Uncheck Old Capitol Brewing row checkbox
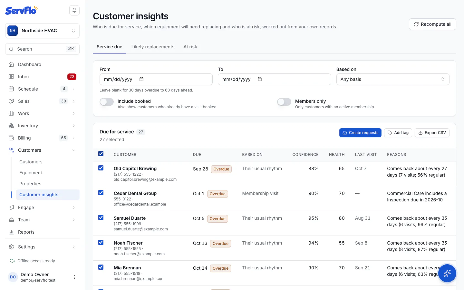 pos(101,168)
